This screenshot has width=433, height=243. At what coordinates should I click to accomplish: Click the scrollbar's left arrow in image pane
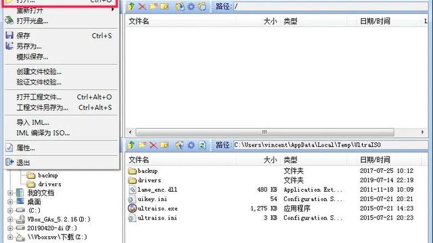pos(131,132)
